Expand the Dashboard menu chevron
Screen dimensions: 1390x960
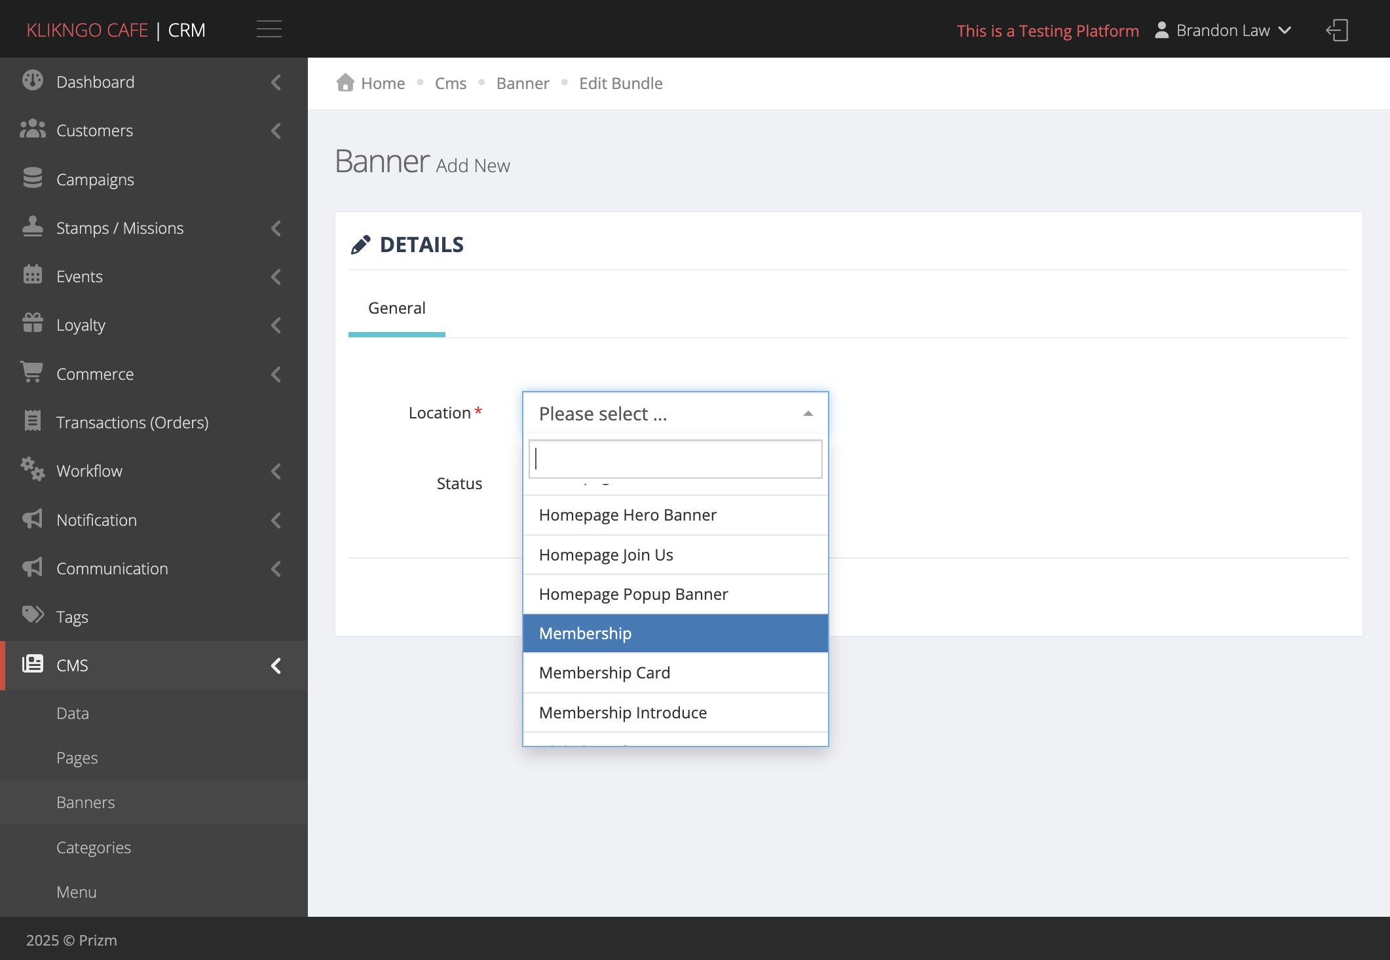[276, 82]
